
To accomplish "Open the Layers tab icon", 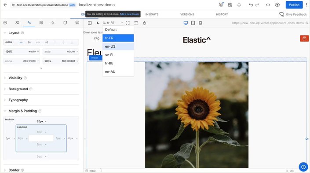I will pos(41,23).
